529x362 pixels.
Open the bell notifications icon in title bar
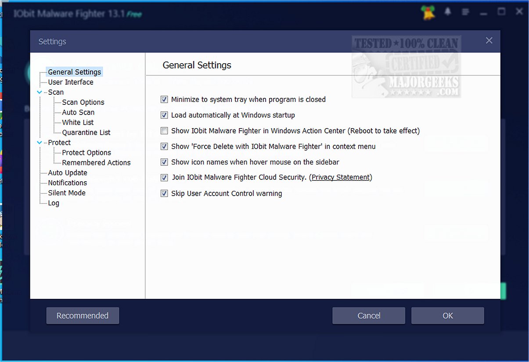pyautogui.click(x=449, y=12)
